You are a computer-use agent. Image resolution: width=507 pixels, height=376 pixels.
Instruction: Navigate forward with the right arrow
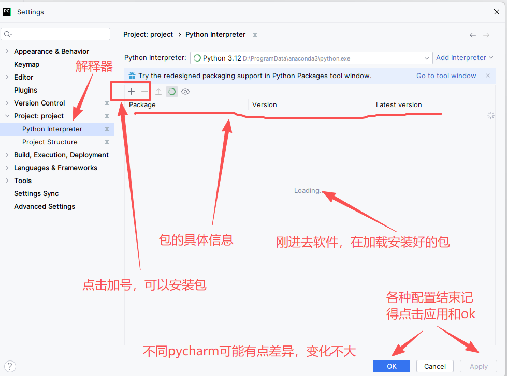[486, 35]
